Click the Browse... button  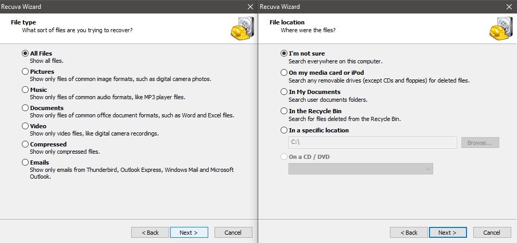pyautogui.click(x=480, y=143)
